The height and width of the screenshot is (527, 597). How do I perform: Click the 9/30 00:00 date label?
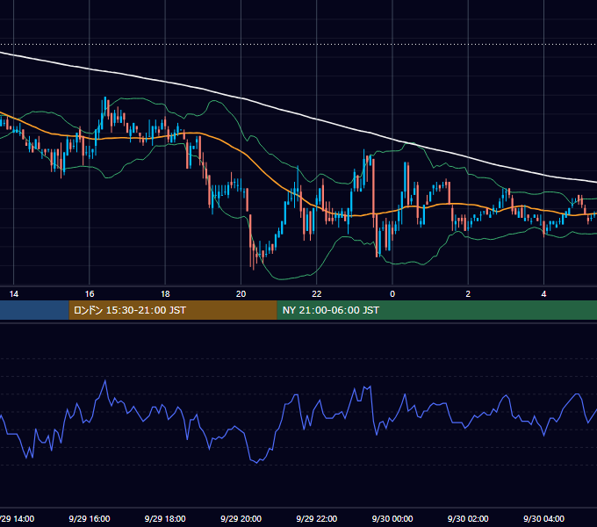(x=392, y=518)
